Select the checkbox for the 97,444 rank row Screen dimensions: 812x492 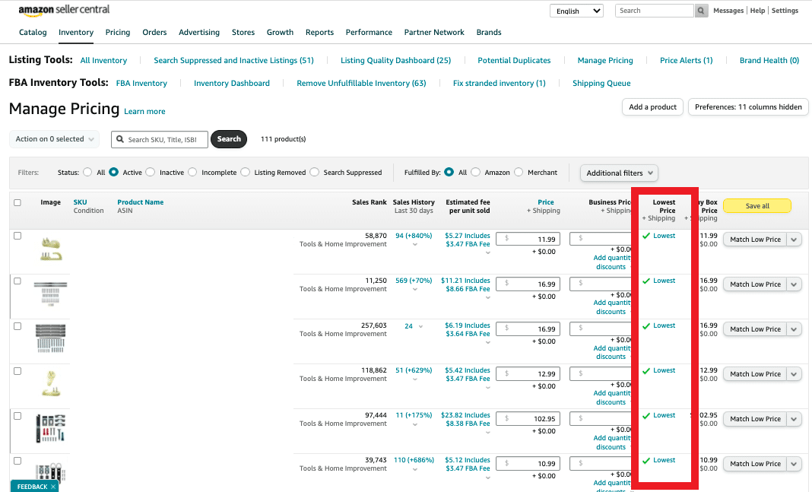17,416
